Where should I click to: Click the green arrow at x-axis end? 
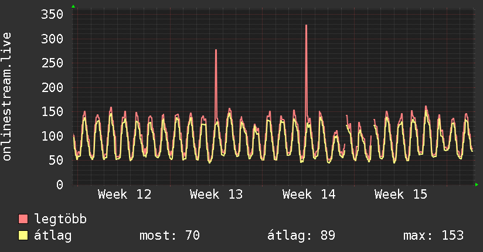[477, 185]
